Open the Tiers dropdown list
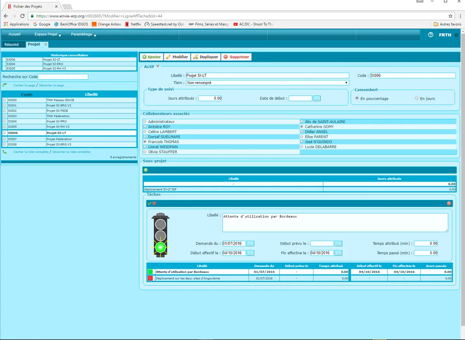Screen dimensions: 465x340 point(267,83)
